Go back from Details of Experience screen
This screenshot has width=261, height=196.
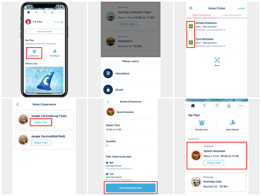108,102
